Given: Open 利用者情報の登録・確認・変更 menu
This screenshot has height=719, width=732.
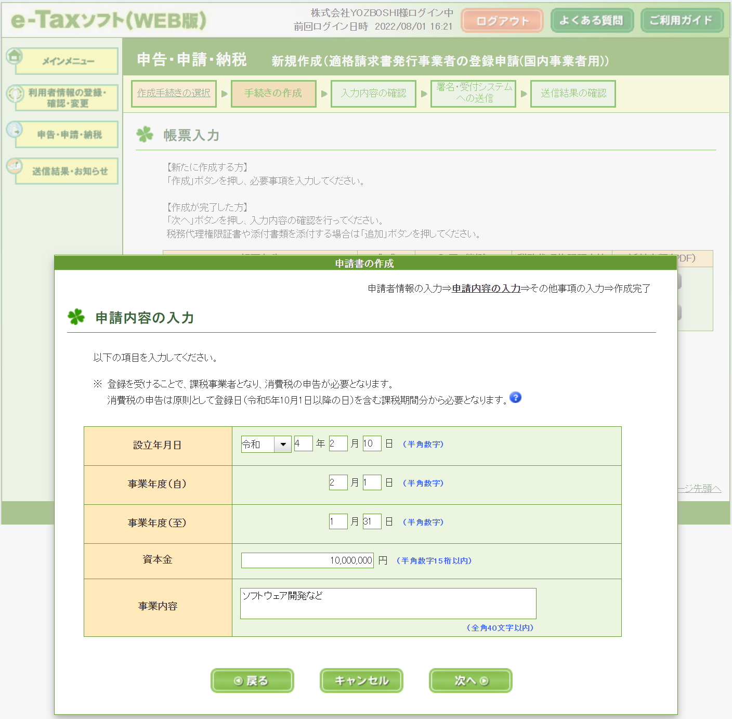Looking at the screenshot, I should tap(68, 98).
